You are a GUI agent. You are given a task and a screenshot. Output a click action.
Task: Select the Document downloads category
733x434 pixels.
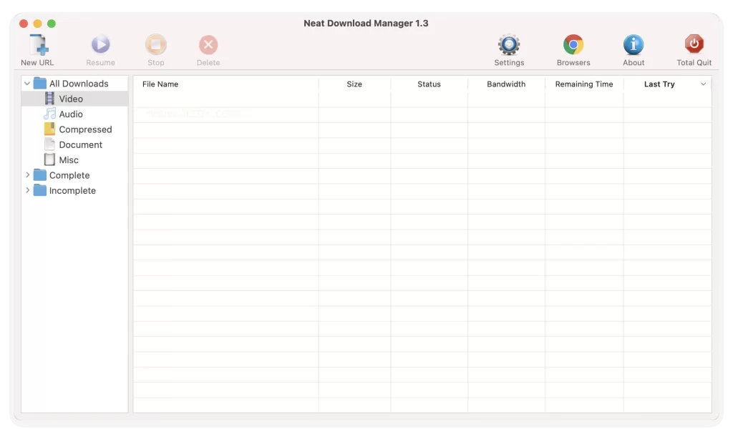(x=79, y=144)
